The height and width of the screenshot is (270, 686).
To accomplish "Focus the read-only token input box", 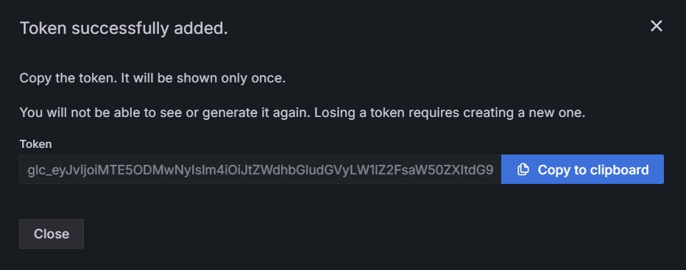I will [261, 169].
